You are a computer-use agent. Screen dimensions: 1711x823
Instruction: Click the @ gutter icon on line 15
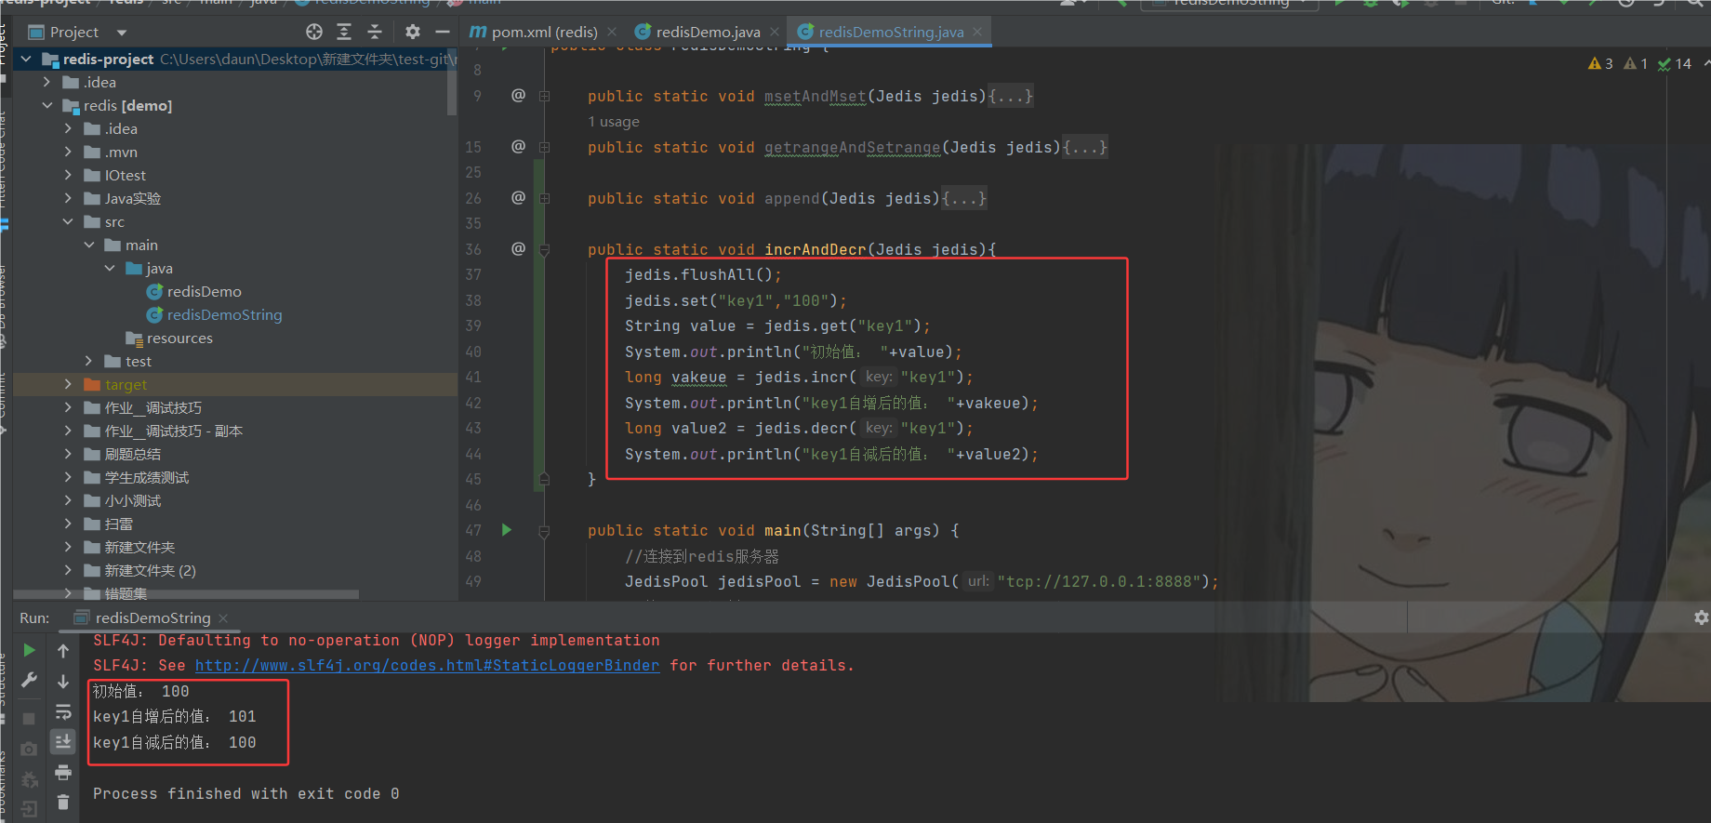518,146
